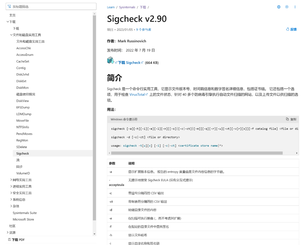The height and width of the screenshot is (245, 304).
Task: Open 同步 in the sidebar
Action: click(x=19, y=166)
